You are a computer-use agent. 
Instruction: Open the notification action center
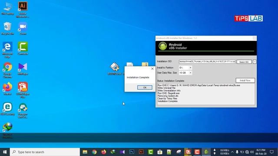271,152
